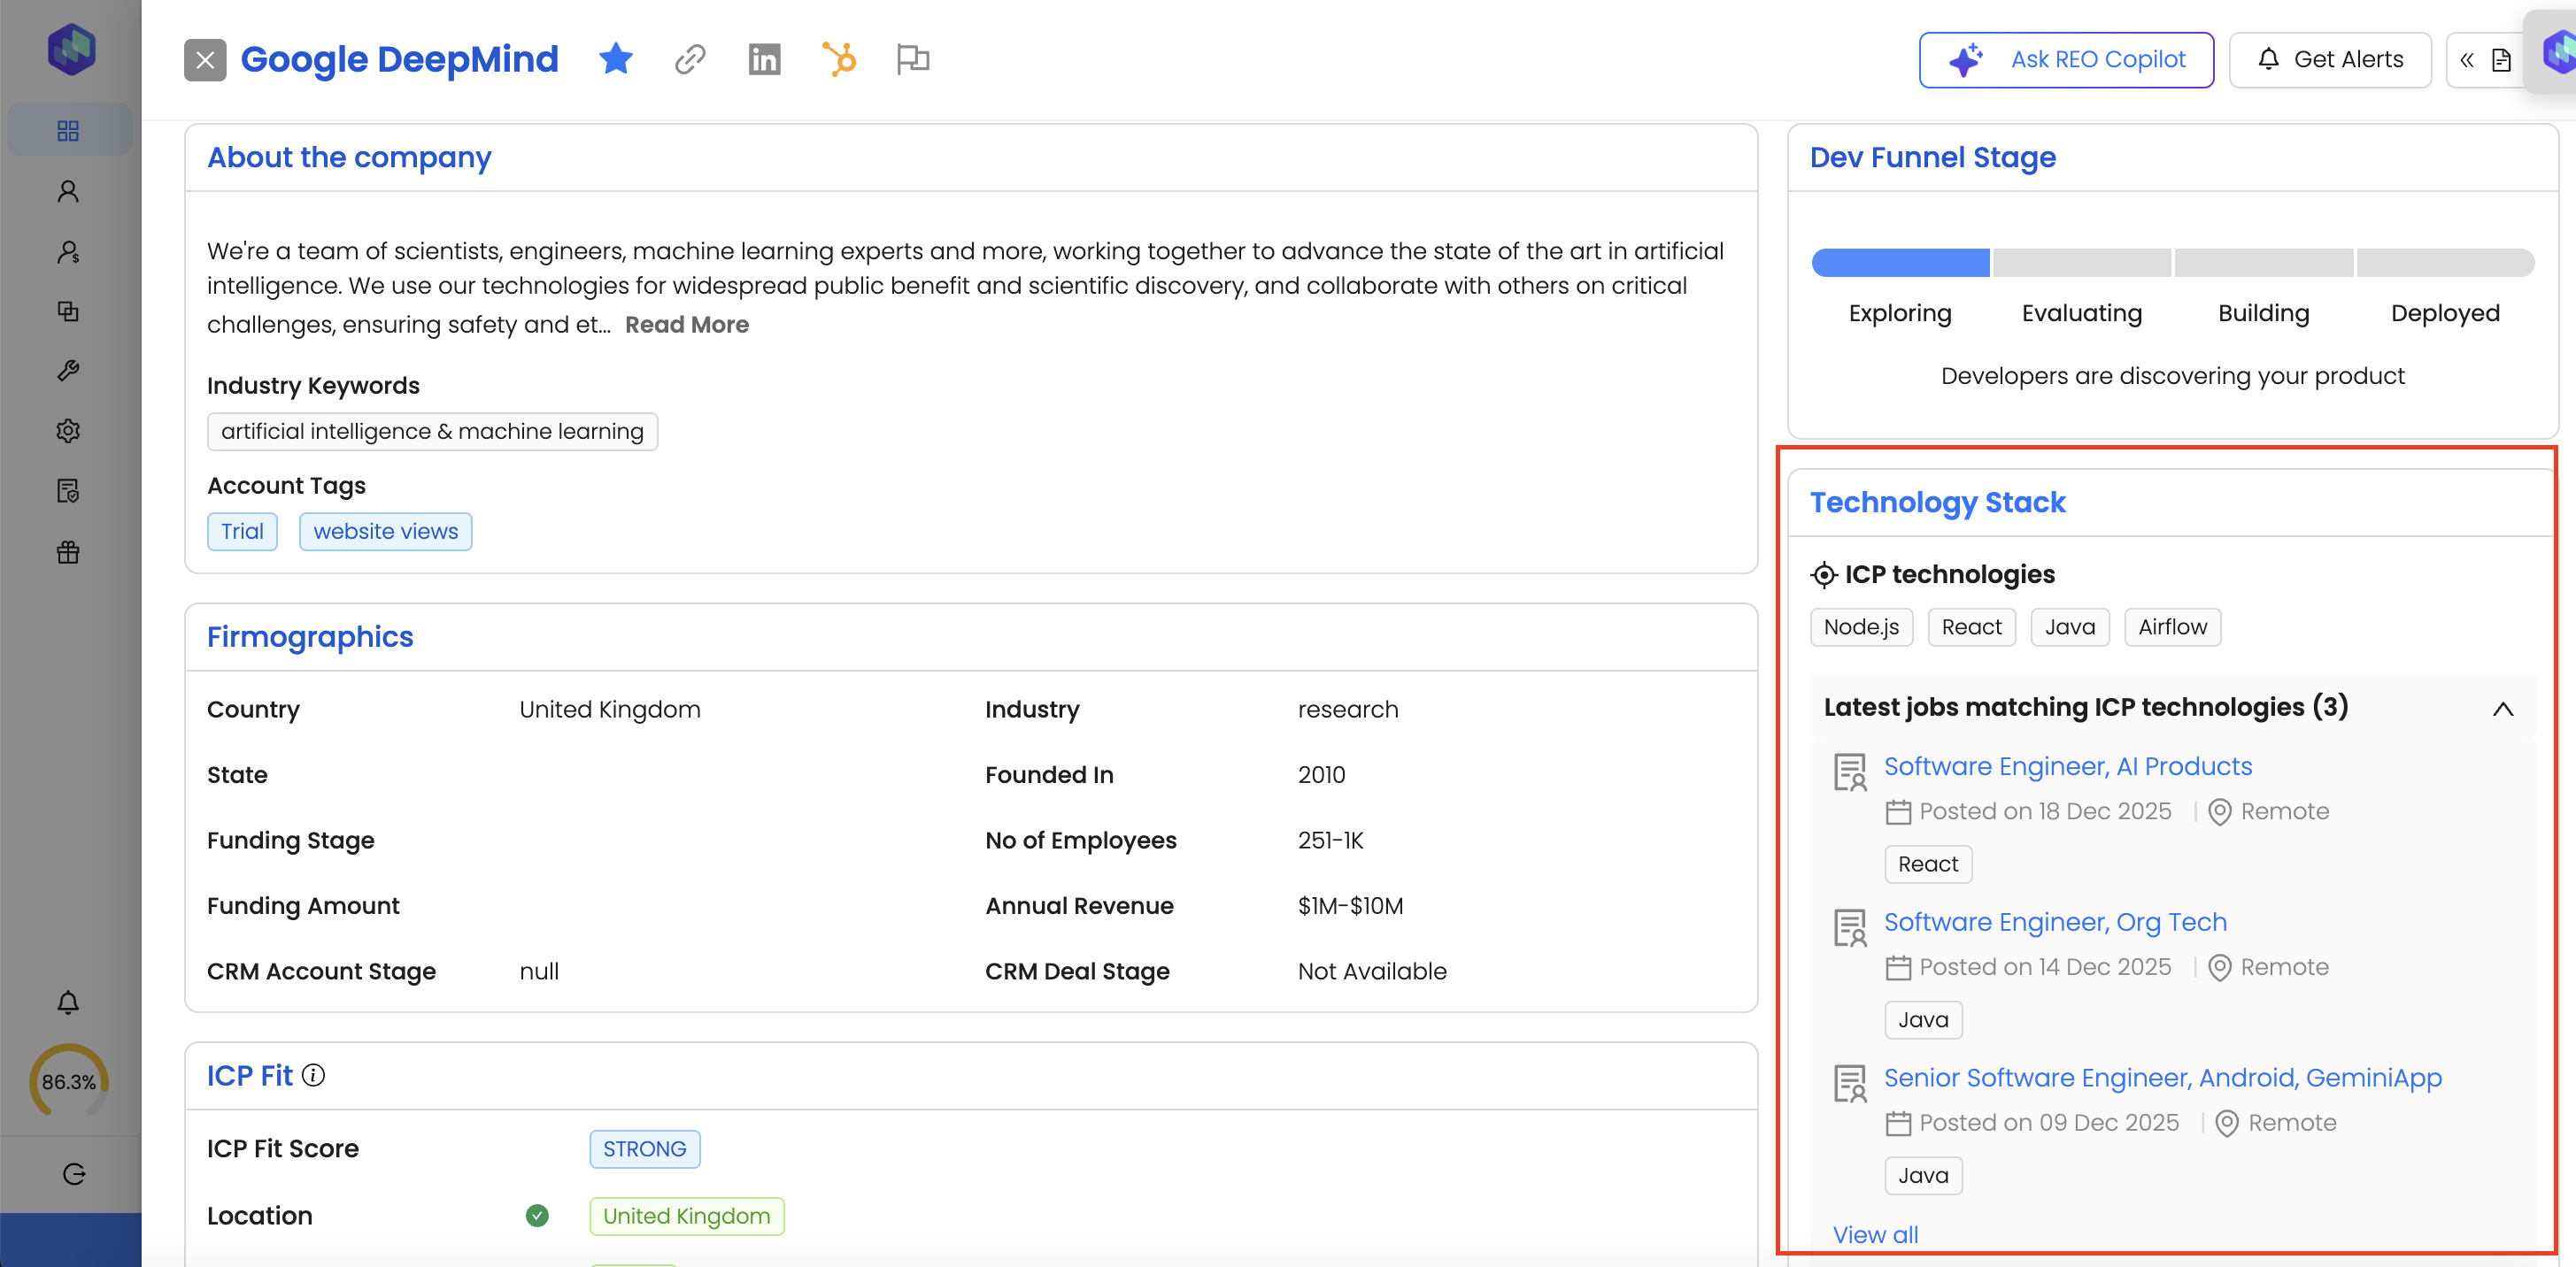Open the Software Engineer, AI Products job
Image resolution: width=2576 pixels, height=1267 pixels.
[2067, 766]
